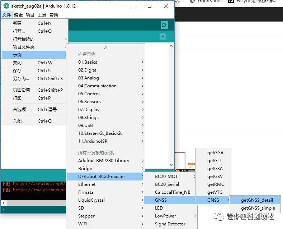Image resolution: width=283 pixels, height=229 pixels.
Task: Open the 编辑 menu
Action: (x=18, y=15)
